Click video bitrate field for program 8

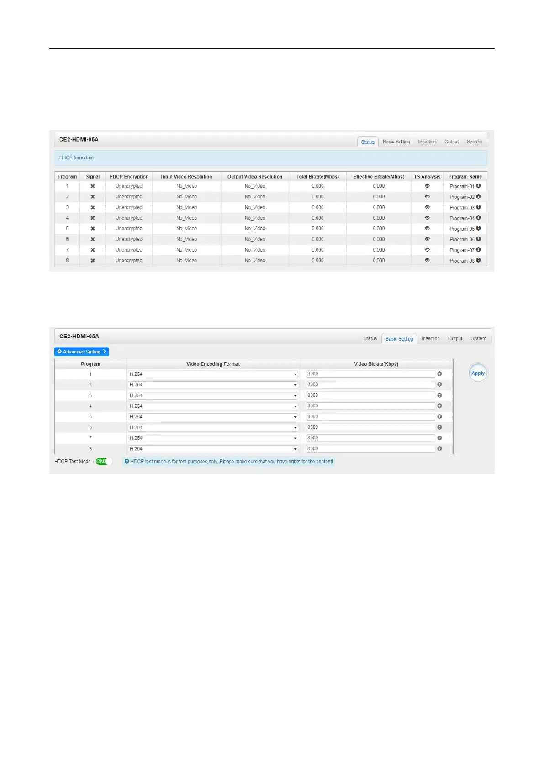370,449
